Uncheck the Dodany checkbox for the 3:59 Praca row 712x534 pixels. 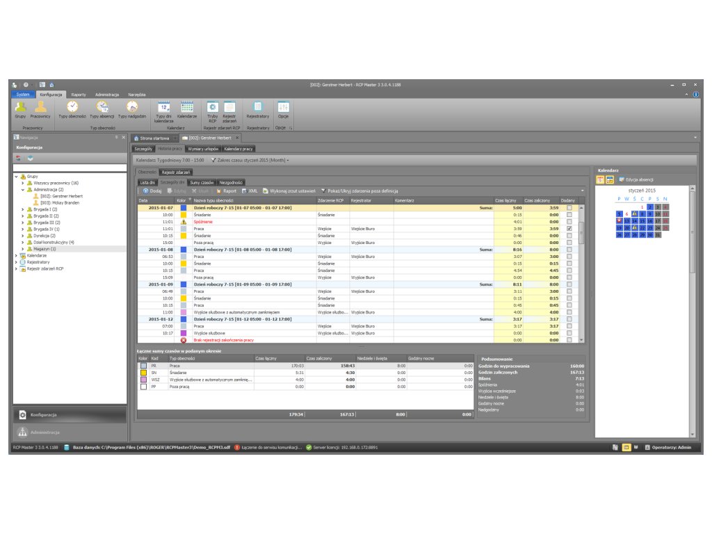tap(569, 229)
